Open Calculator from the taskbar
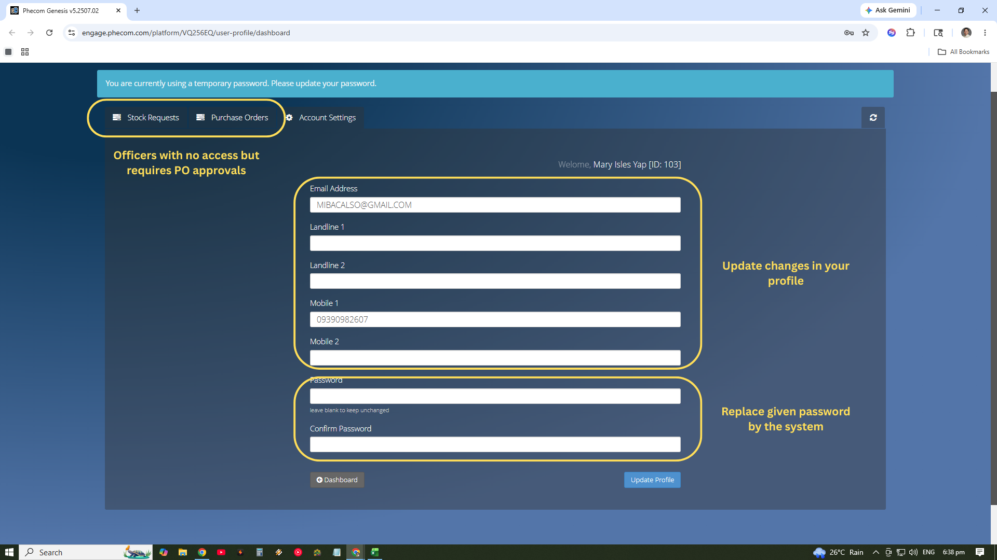997x560 pixels. [x=260, y=552]
